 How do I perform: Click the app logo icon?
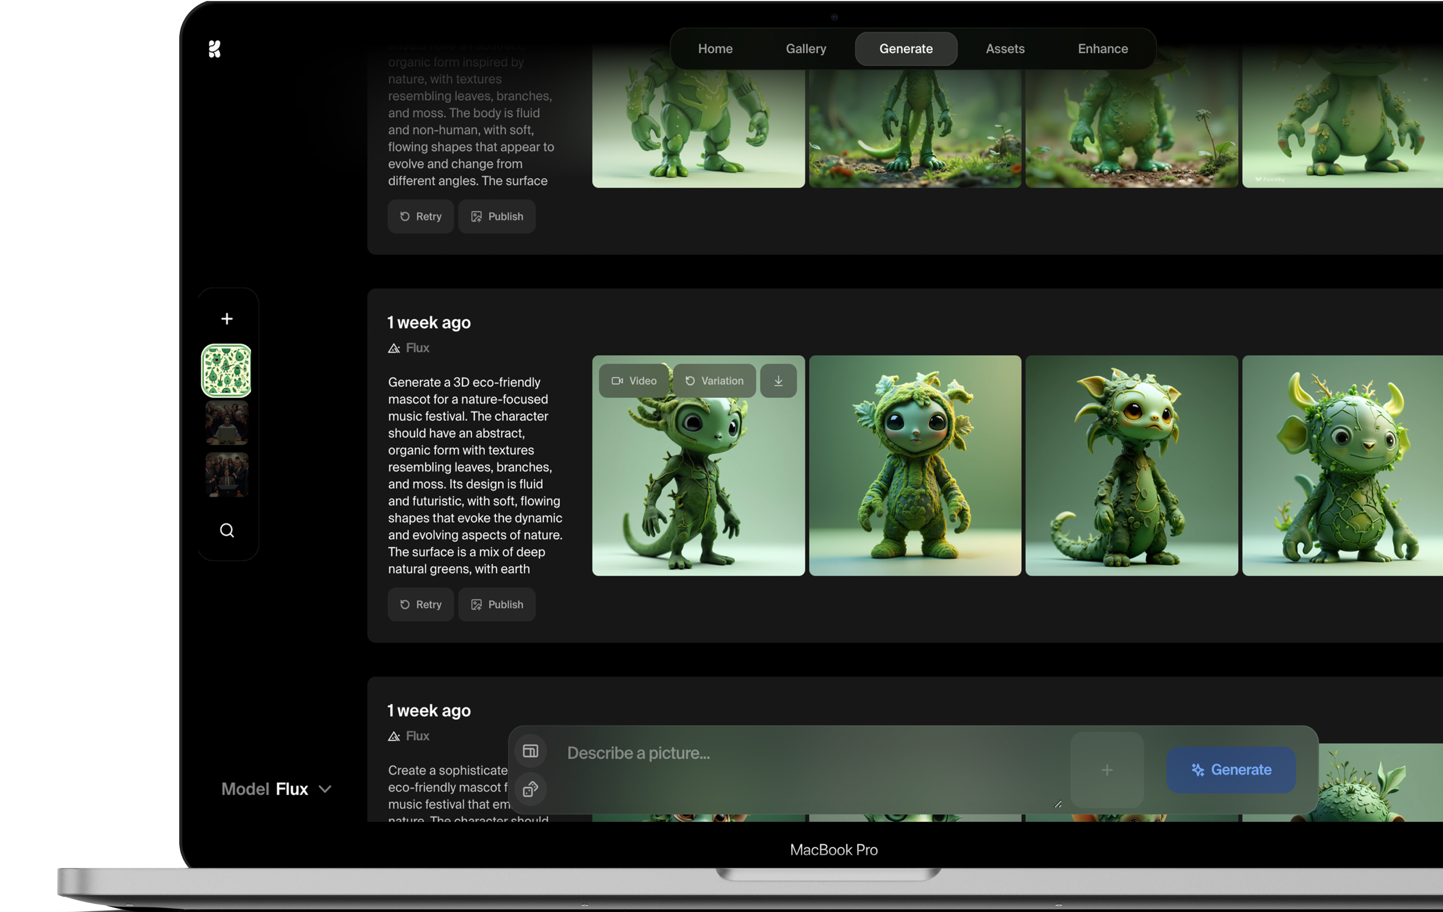point(215,49)
